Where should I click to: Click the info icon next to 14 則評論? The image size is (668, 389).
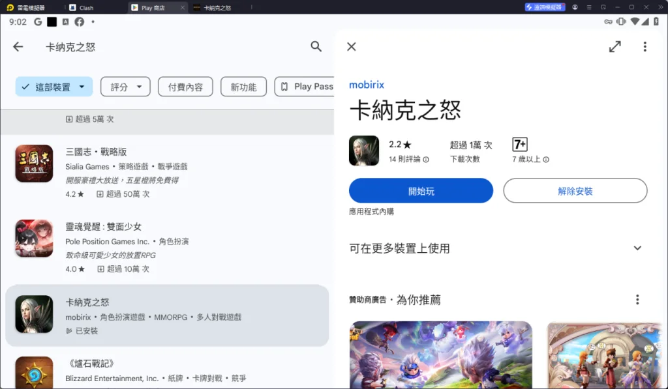(x=426, y=160)
